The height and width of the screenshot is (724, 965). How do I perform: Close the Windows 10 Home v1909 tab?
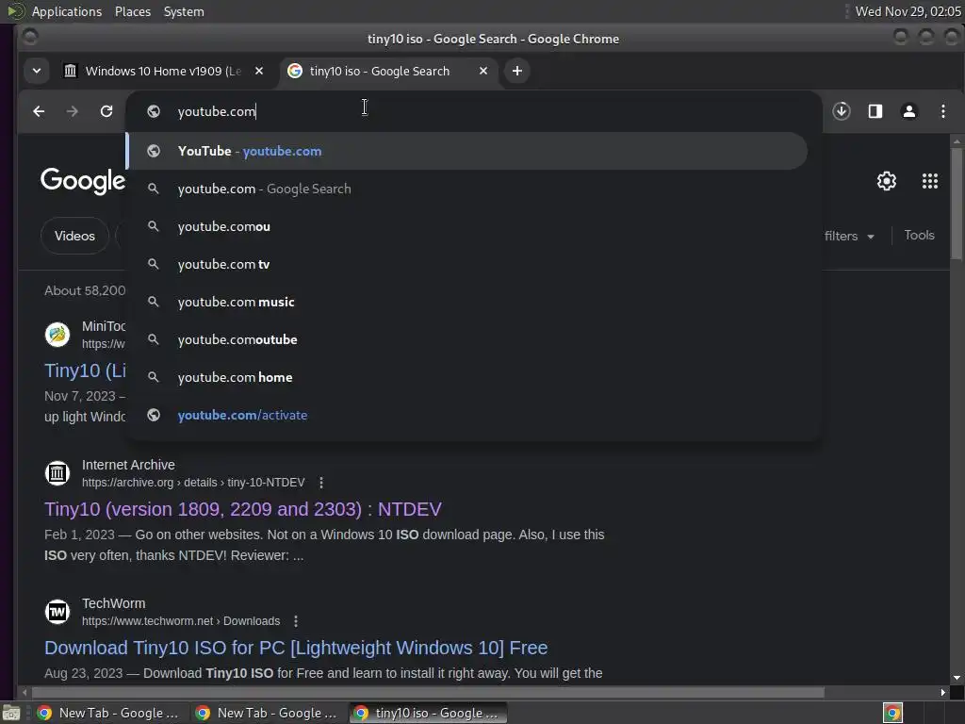coord(259,72)
